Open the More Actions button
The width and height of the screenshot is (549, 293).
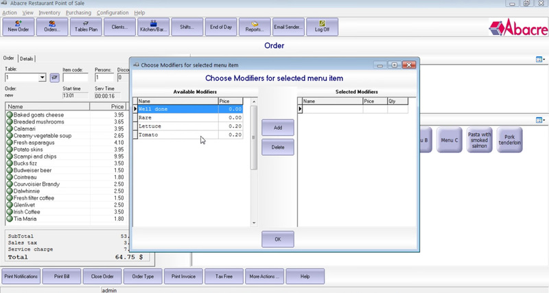(x=264, y=277)
